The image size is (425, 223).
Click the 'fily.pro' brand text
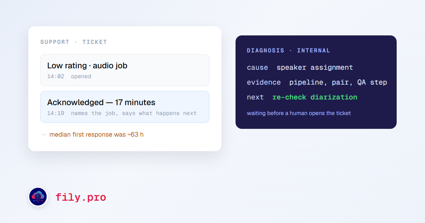click(81, 197)
